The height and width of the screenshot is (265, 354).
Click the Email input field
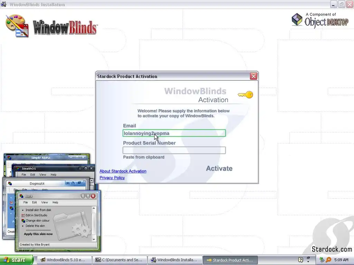174,133
